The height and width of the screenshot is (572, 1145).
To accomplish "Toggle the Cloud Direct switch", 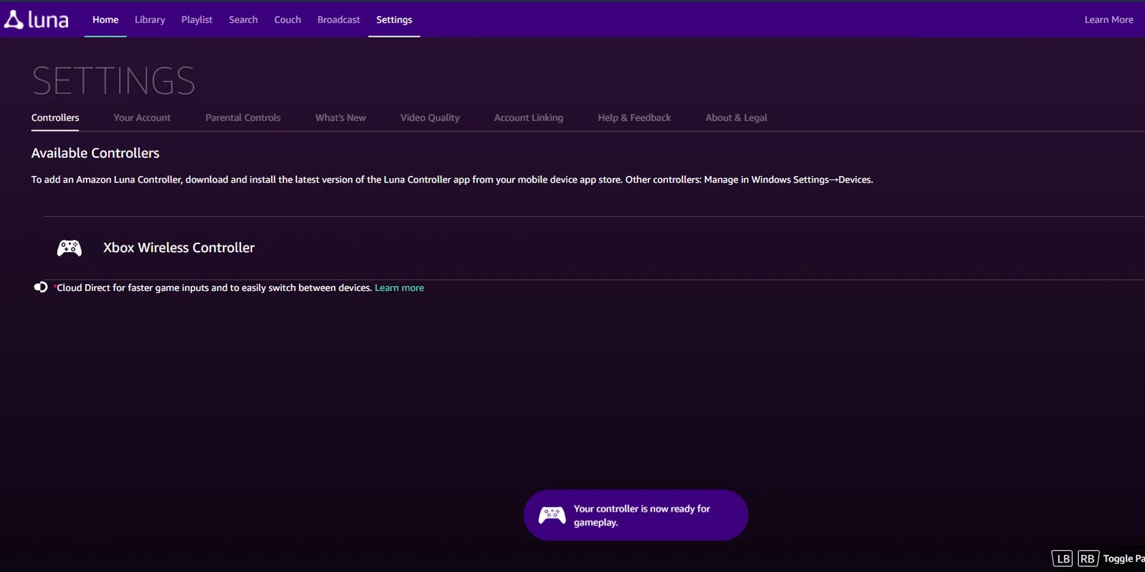I will [x=41, y=287].
